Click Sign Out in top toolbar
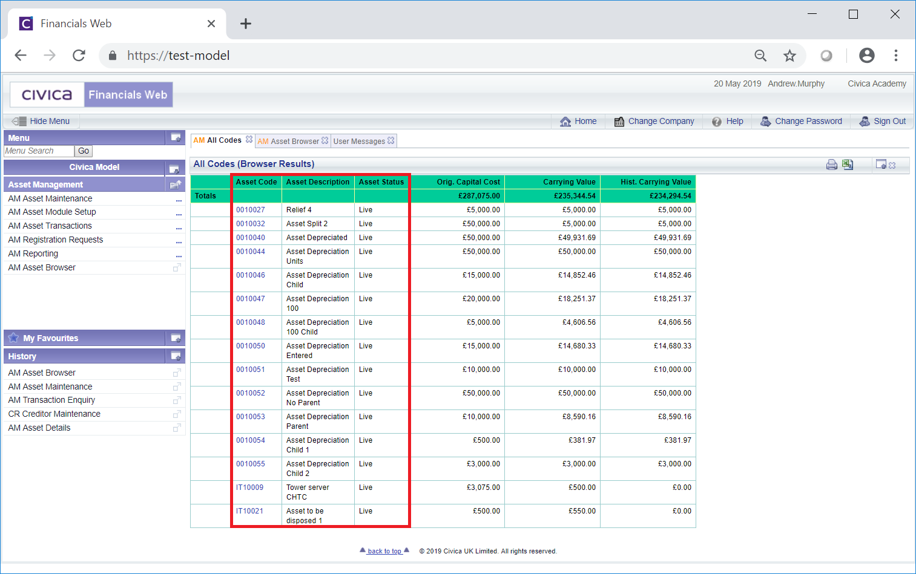The image size is (916, 574). 883,121
